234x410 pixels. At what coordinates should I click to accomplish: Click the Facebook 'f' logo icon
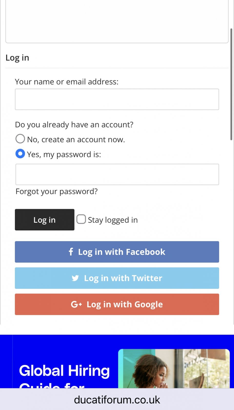tap(71, 252)
